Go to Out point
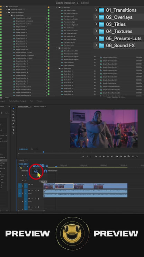144x257 pixels. coord(112,156)
